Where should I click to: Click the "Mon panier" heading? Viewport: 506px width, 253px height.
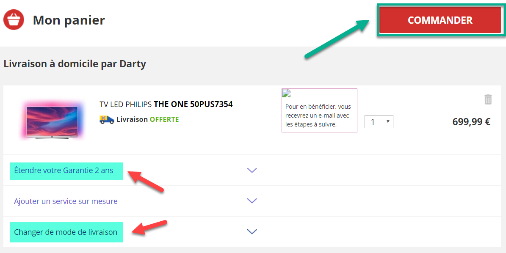click(69, 20)
